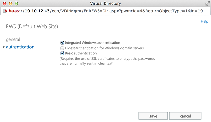This screenshot has height=122, width=211.
Task: Enable Digest authentication for Windows domain servers
Action: pyautogui.click(x=62, y=48)
